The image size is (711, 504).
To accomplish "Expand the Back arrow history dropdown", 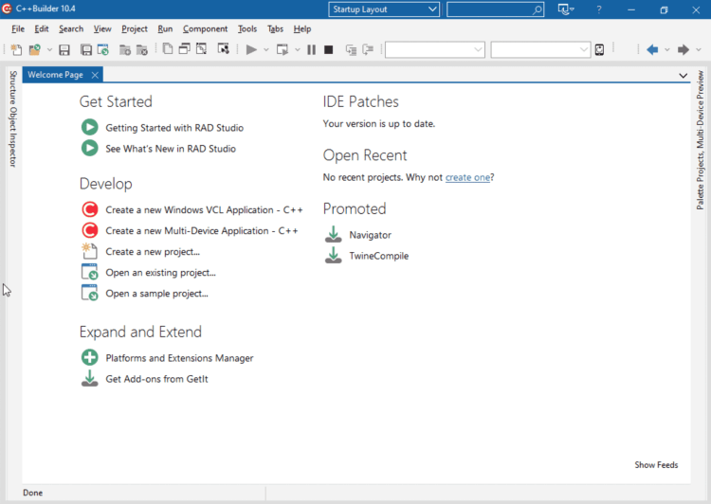I will (667, 50).
